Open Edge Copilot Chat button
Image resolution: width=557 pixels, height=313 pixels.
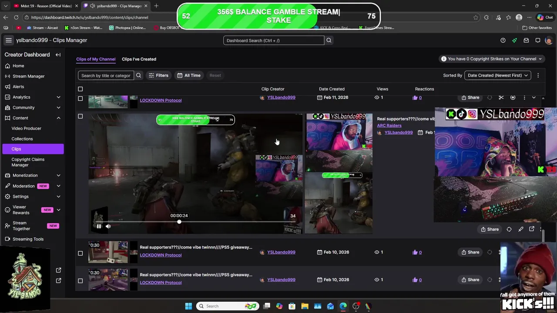tap(544, 17)
